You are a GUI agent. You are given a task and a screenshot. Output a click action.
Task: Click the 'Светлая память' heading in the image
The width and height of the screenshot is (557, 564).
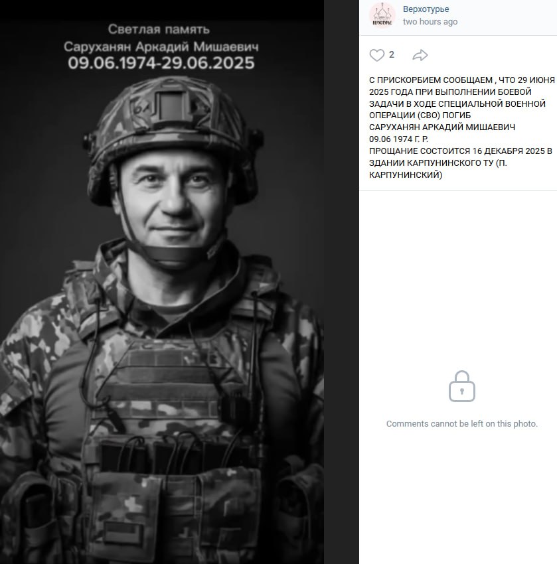pos(159,29)
